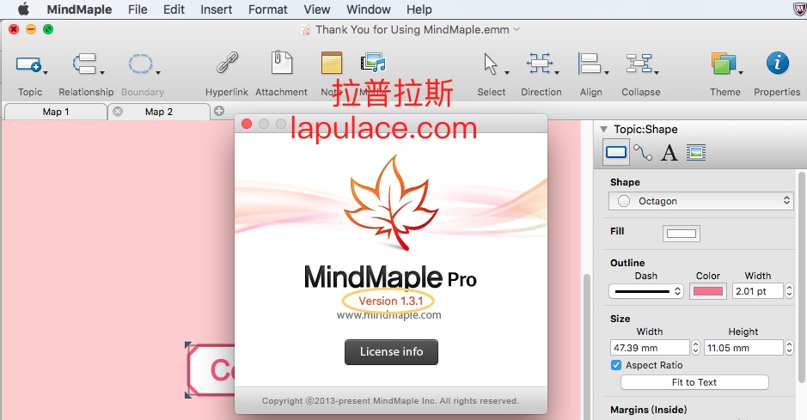The width and height of the screenshot is (807, 420).
Task: Click the Topic toolbar icon
Action: pyautogui.click(x=28, y=64)
